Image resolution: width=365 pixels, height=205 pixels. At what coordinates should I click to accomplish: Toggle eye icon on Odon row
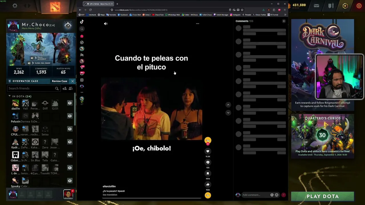click(x=70, y=155)
